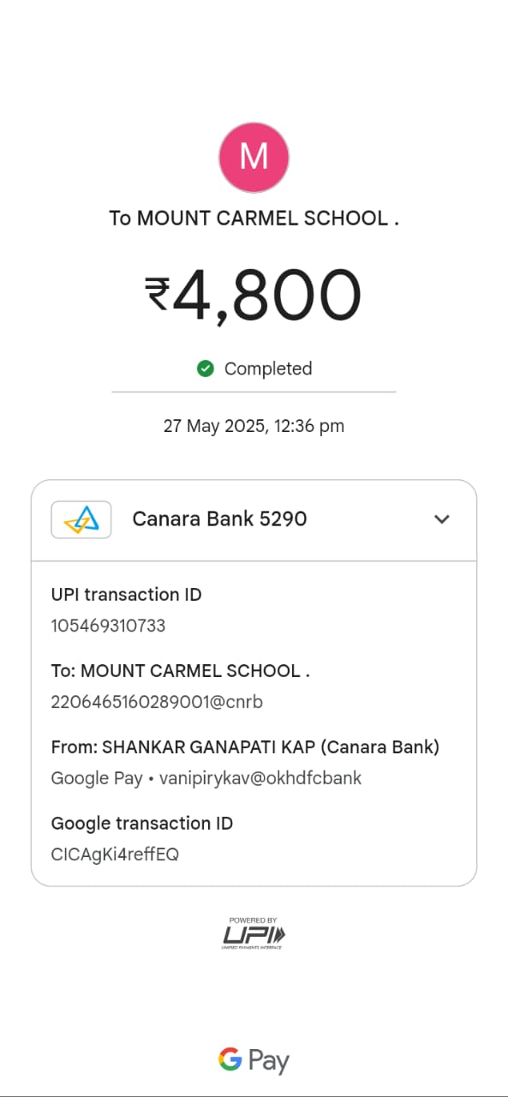Select the UPI transaction ID 105469310733
The height and width of the screenshot is (1097, 508).
(109, 626)
